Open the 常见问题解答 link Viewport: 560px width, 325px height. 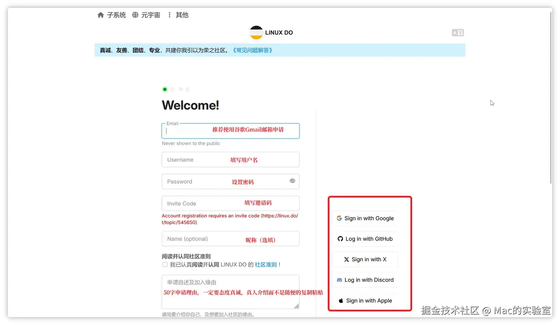click(252, 50)
